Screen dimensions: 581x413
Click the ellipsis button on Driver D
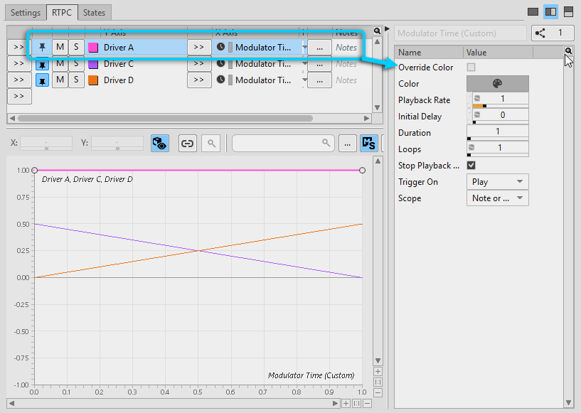(319, 80)
